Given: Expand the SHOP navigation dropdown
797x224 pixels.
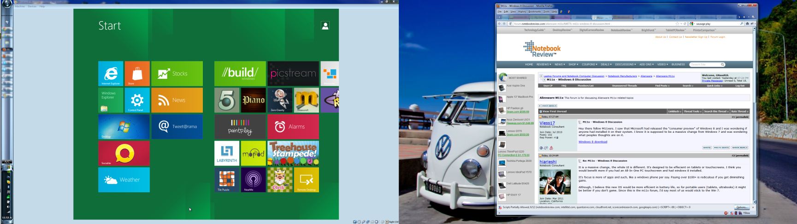Looking at the screenshot, I should point(573,65).
